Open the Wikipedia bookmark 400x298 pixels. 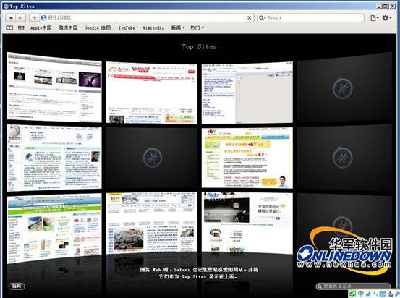(x=153, y=27)
